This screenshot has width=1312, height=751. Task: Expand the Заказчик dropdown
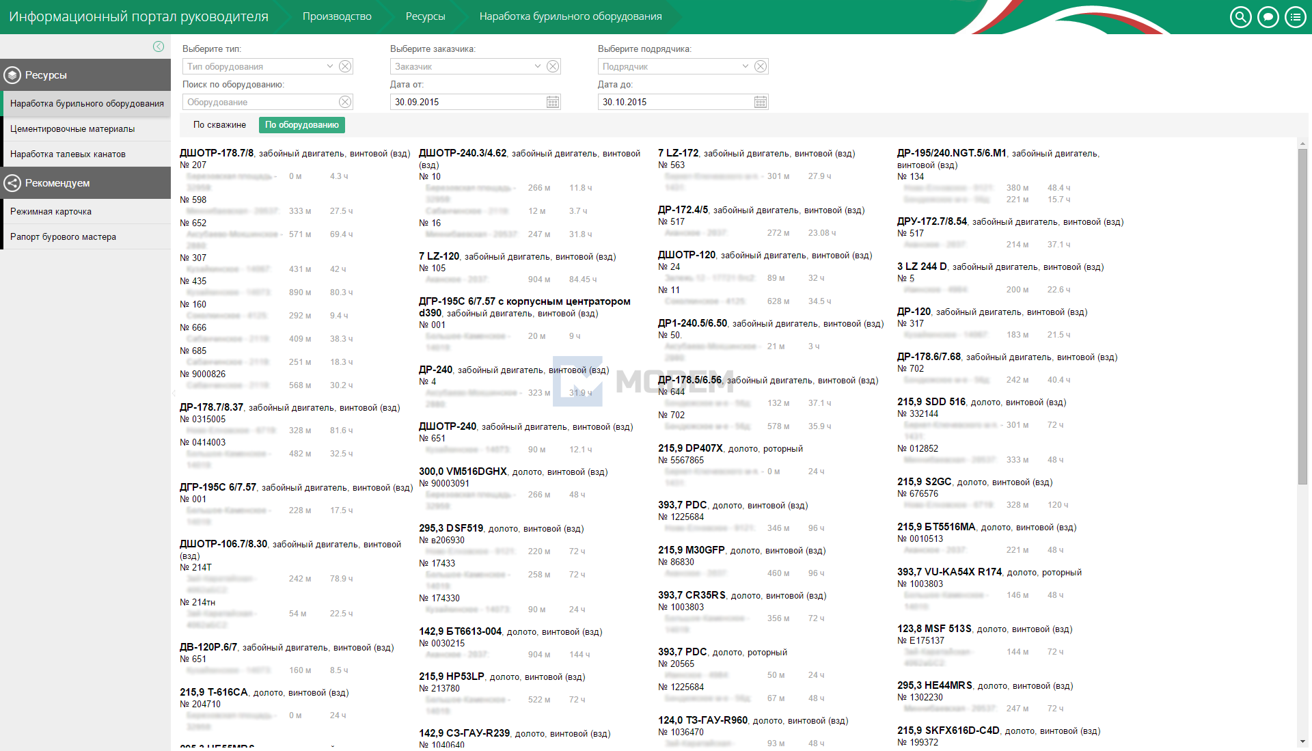[x=538, y=66]
